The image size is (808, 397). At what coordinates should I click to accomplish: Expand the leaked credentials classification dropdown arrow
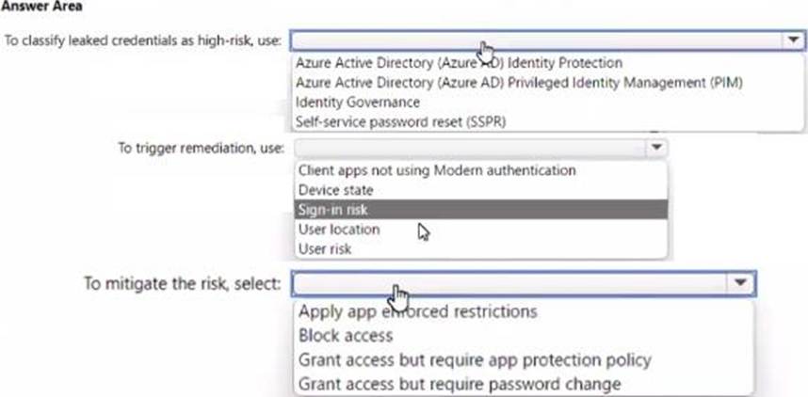[794, 40]
